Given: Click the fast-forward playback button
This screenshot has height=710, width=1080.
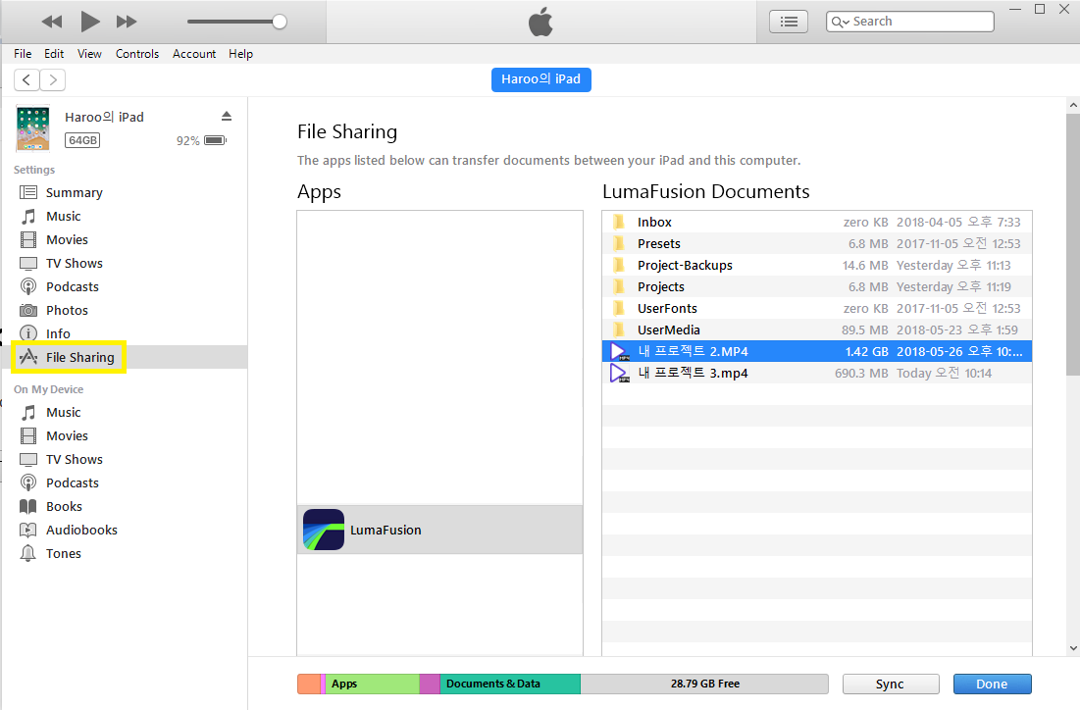Looking at the screenshot, I should point(126,22).
